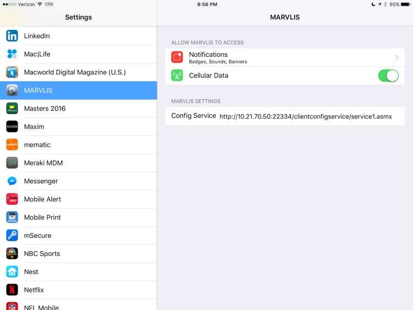Tap the battery indicator icon
This screenshot has height=310, width=413.
point(406,4)
